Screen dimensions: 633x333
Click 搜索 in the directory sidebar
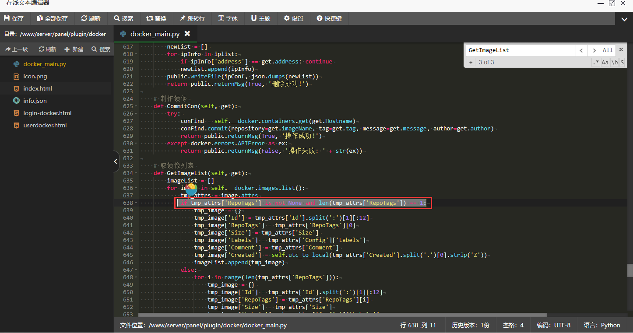tap(101, 49)
